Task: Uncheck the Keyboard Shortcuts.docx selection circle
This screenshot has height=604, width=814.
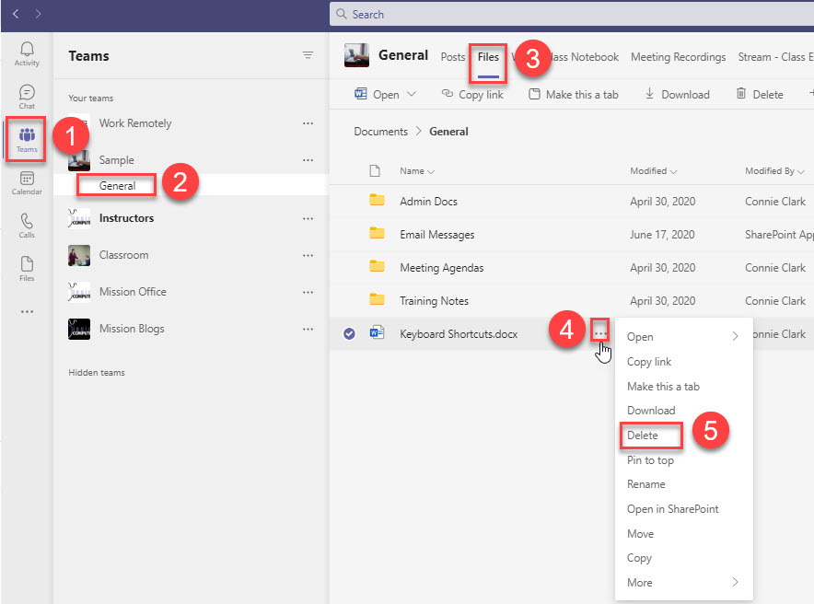Action: [x=349, y=333]
